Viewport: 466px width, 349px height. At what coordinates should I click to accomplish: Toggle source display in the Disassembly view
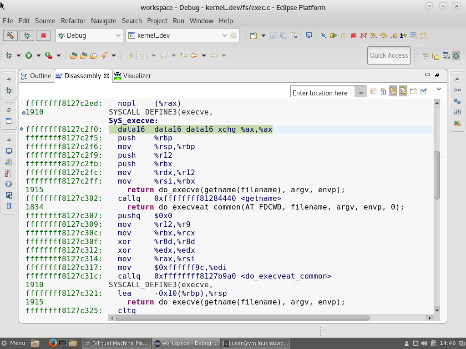pyautogui.click(x=403, y=90)
